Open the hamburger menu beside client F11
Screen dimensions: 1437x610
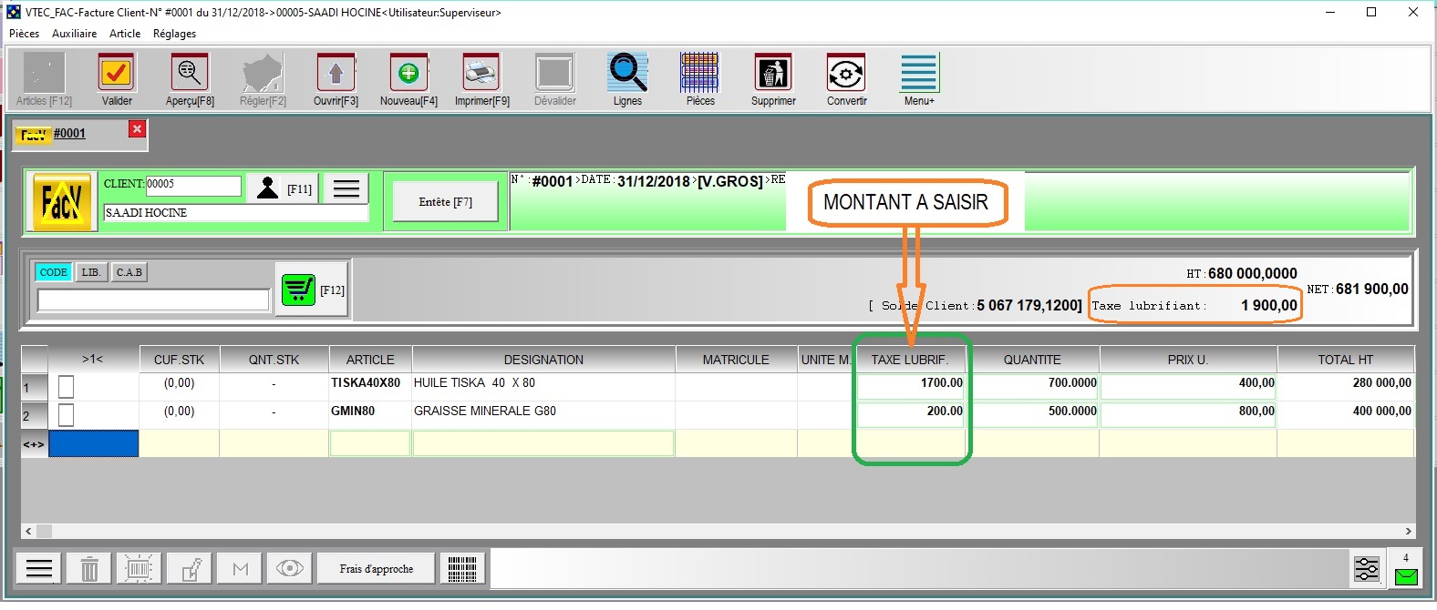[346, 188]
